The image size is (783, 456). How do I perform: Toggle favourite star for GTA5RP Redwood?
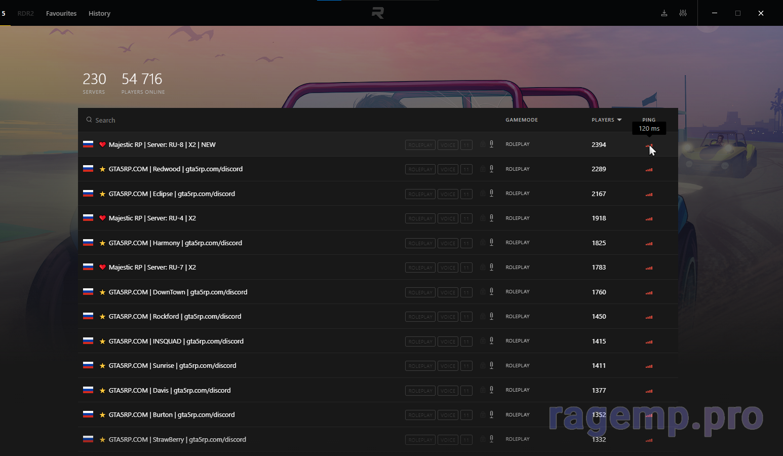102,169
